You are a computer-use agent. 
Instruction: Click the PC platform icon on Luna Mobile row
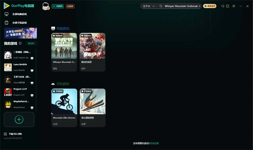click(x=32, y=70)
